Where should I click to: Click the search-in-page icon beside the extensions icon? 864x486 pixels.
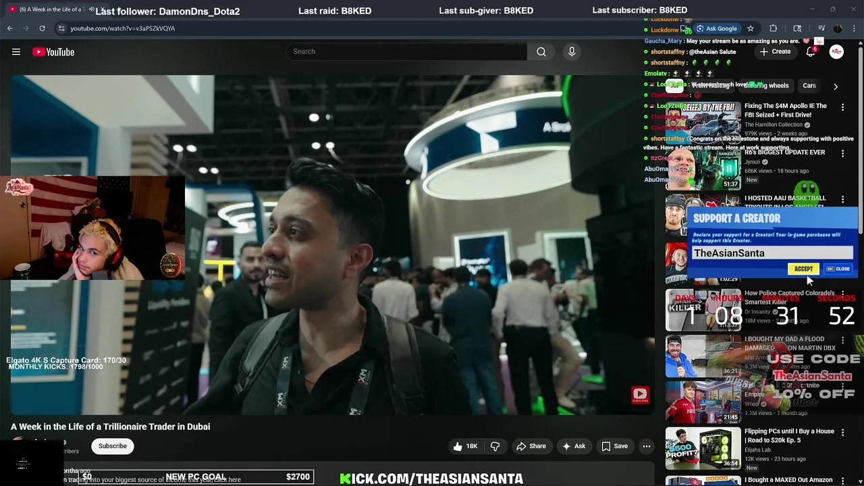tap(797, 28)
